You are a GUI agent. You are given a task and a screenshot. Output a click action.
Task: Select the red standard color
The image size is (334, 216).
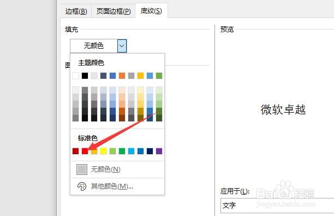pos(85,151)
